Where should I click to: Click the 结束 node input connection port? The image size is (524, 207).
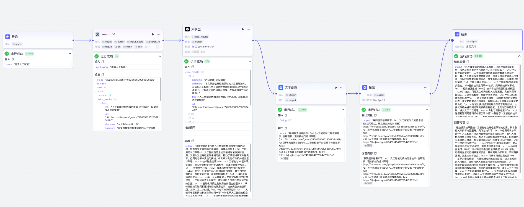coord(452,40)
